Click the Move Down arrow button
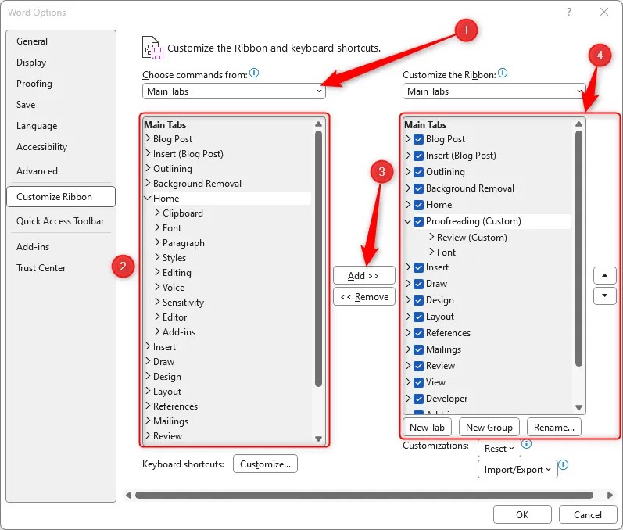Viewport: 623px width, 530px height. (x=604, y=295)
